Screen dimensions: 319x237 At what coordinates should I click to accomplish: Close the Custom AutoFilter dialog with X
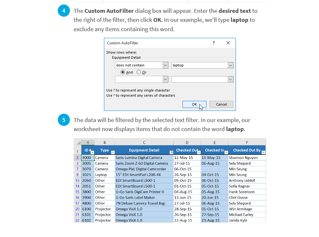point(228,43)
